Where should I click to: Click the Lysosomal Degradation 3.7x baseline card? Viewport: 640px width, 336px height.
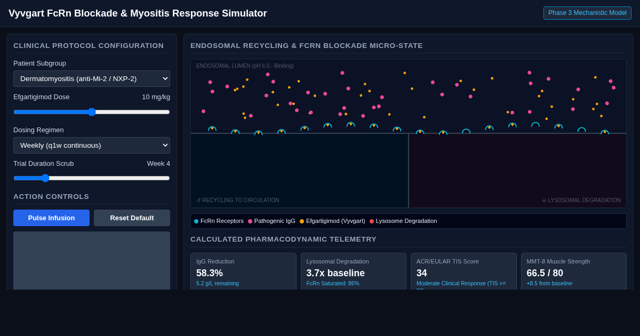353,271
